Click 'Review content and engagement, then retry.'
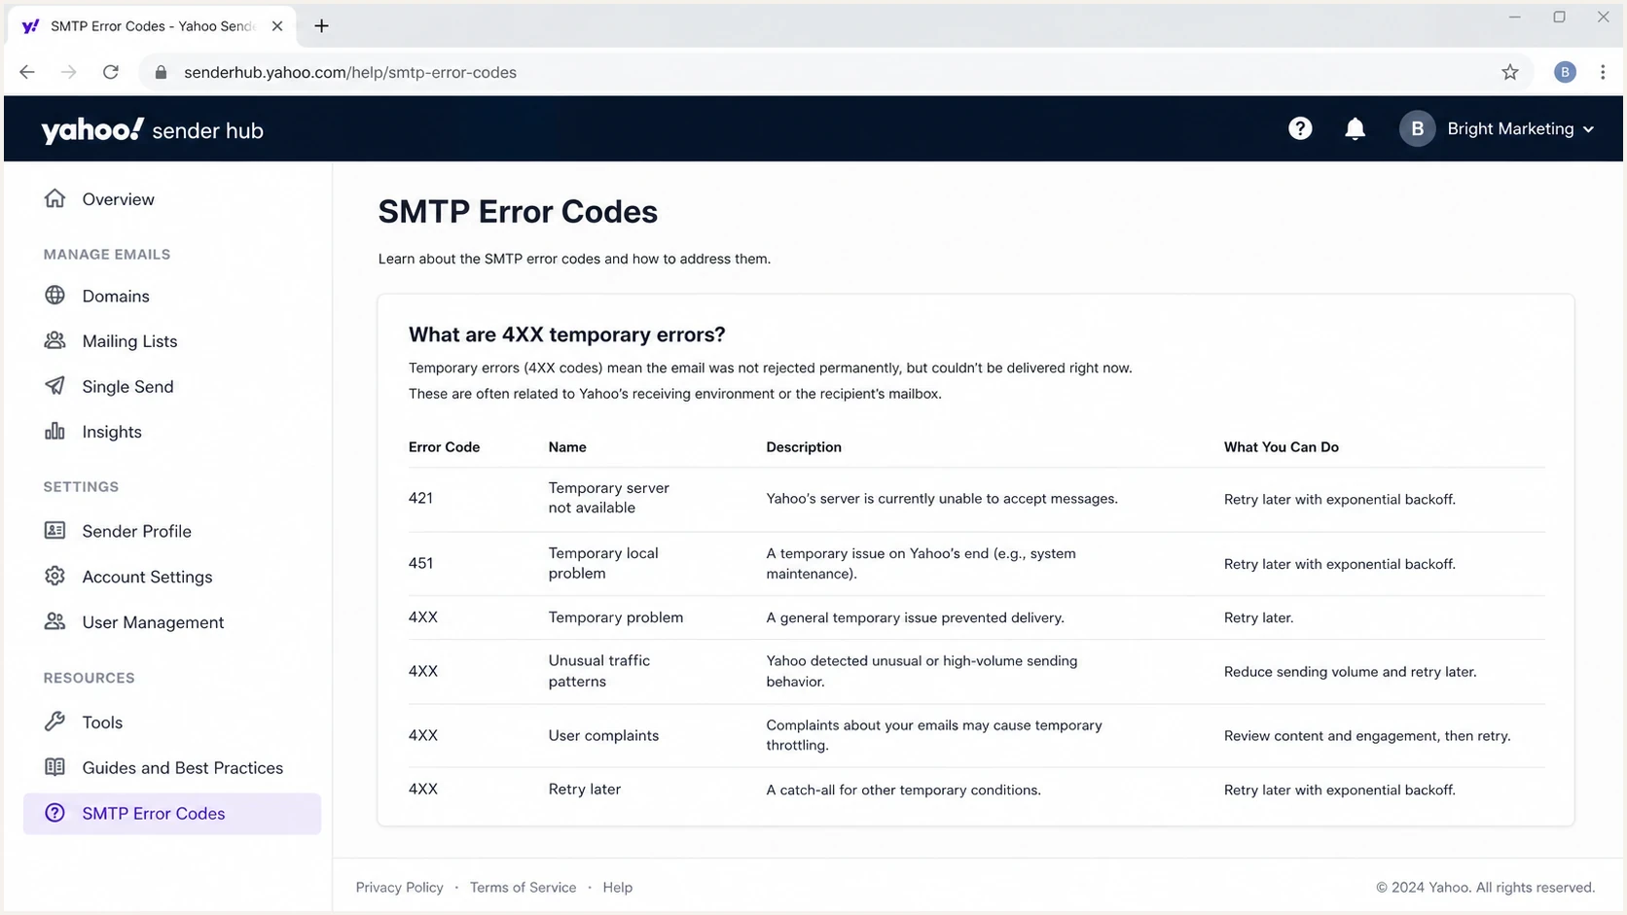The width and height of the screenshot is (1627, 915). pos(1367,735)
